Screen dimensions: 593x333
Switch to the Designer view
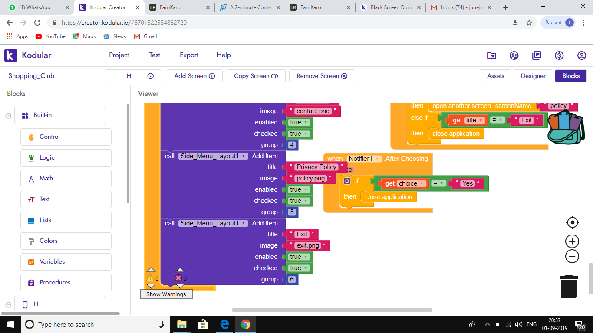click(533, 76)
